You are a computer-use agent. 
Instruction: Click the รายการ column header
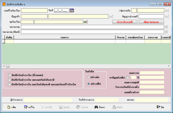pos(65,37)
